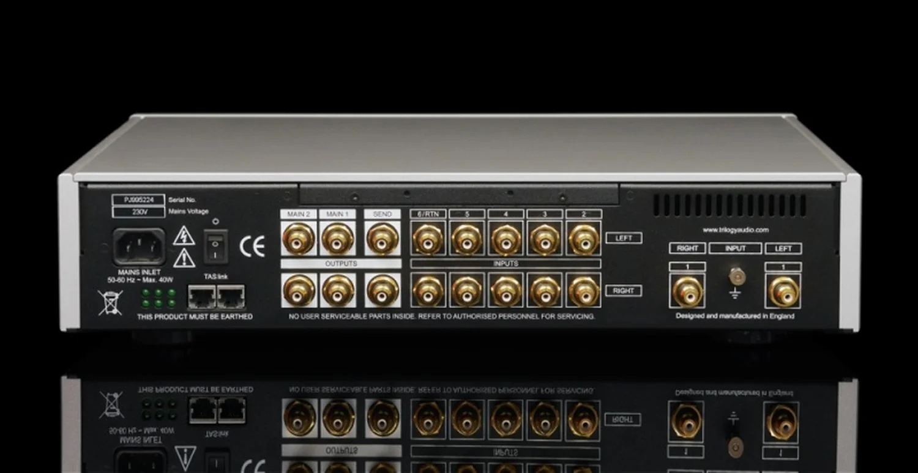Click the 'INPUTS' strip label

pyautogui.click(x=506, y=264)
